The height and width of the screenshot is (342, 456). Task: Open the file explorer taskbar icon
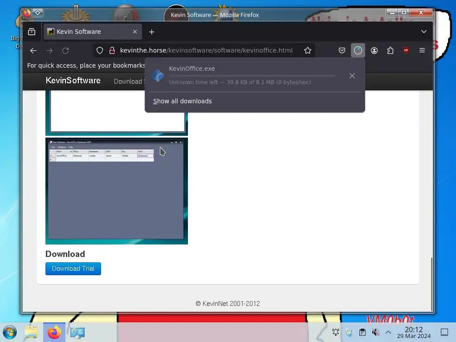click(31, 332)
